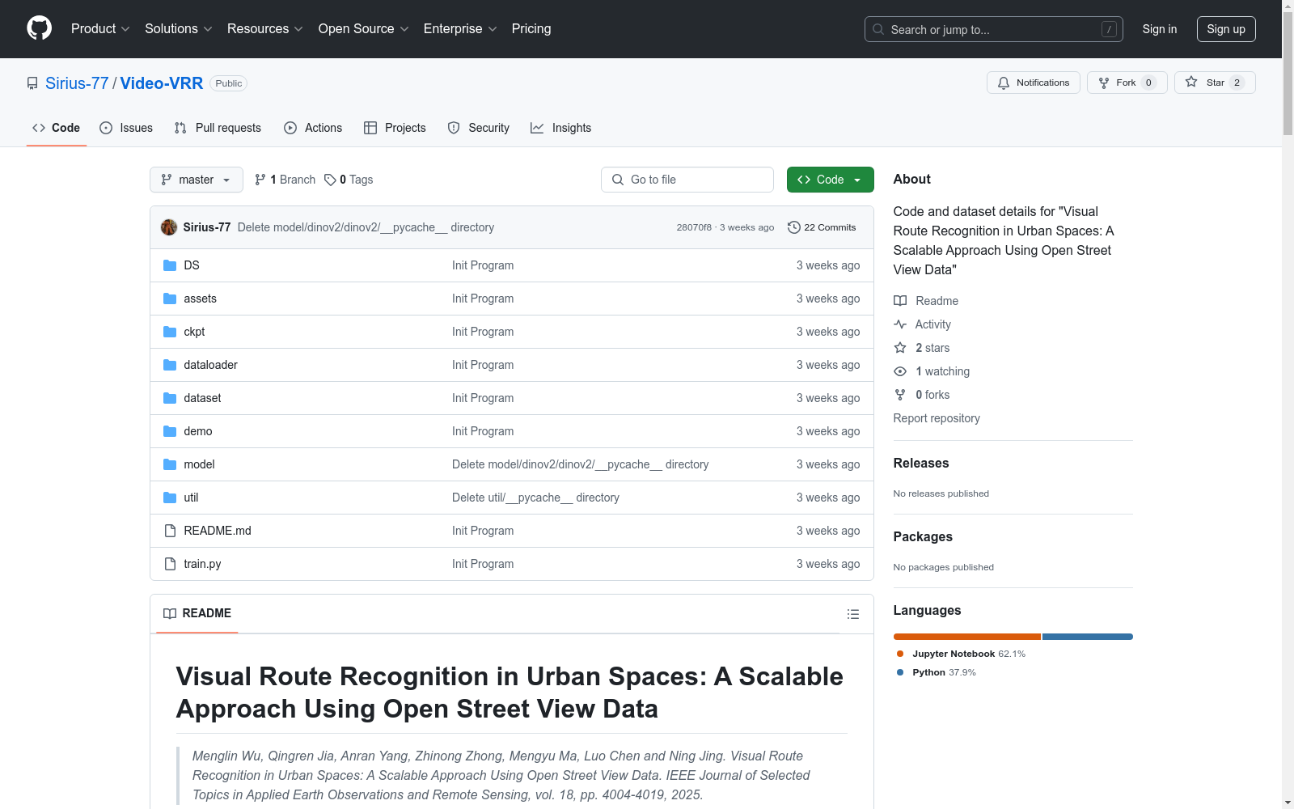Expand the Open Source menu
The height and width of the screenshot is (809, 1294).
point(364,28)
